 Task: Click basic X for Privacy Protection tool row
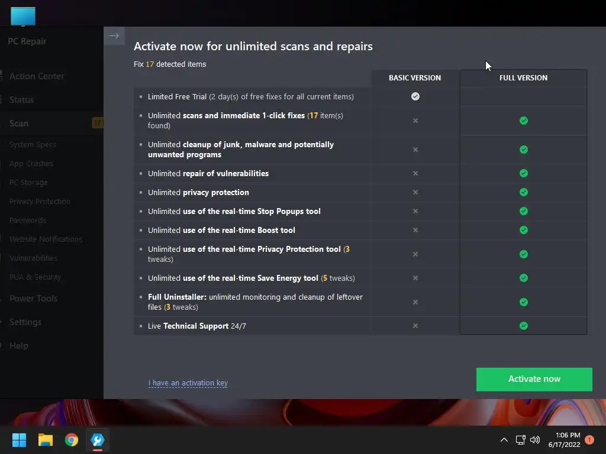415,254
